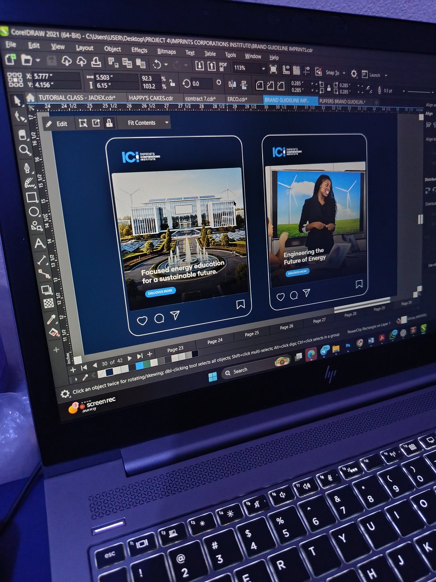Toggle the Edit corners together lock
The height and width of the screenshot is (582, 436).
pos(329,88)
